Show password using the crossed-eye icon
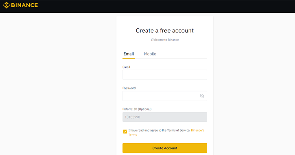The image size is (295, 155). (x=202, y=96)
